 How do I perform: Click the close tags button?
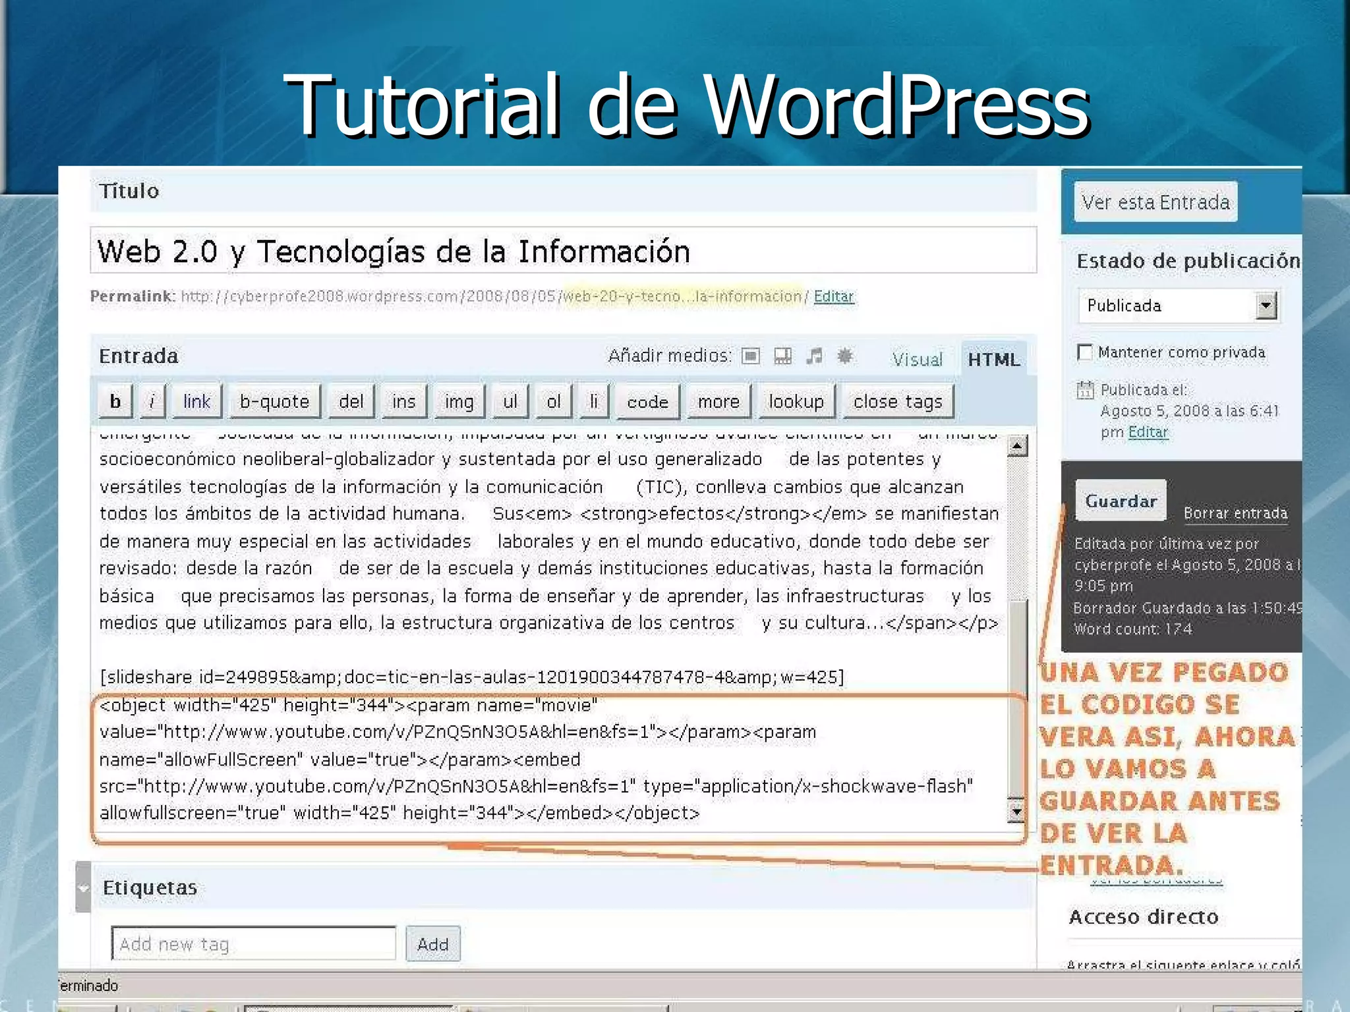click(898, 401)
